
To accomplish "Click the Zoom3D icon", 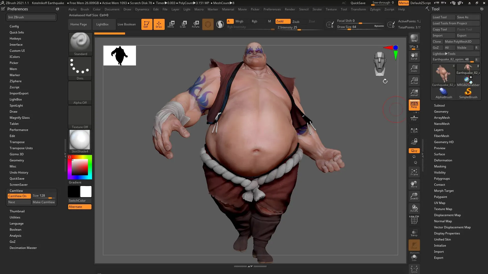I will (414, 196).
